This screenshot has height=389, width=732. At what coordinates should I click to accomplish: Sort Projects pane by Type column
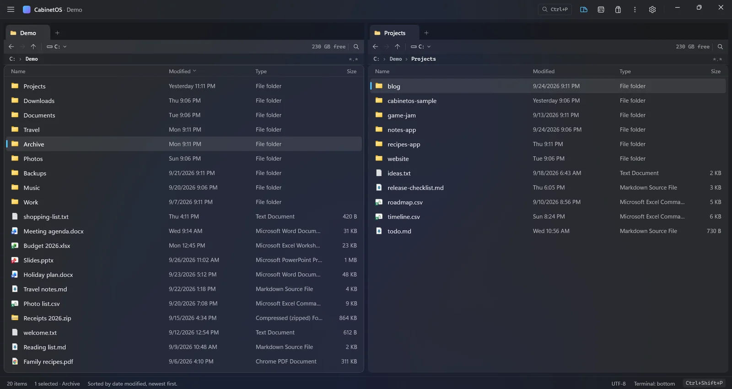point(625,71)
